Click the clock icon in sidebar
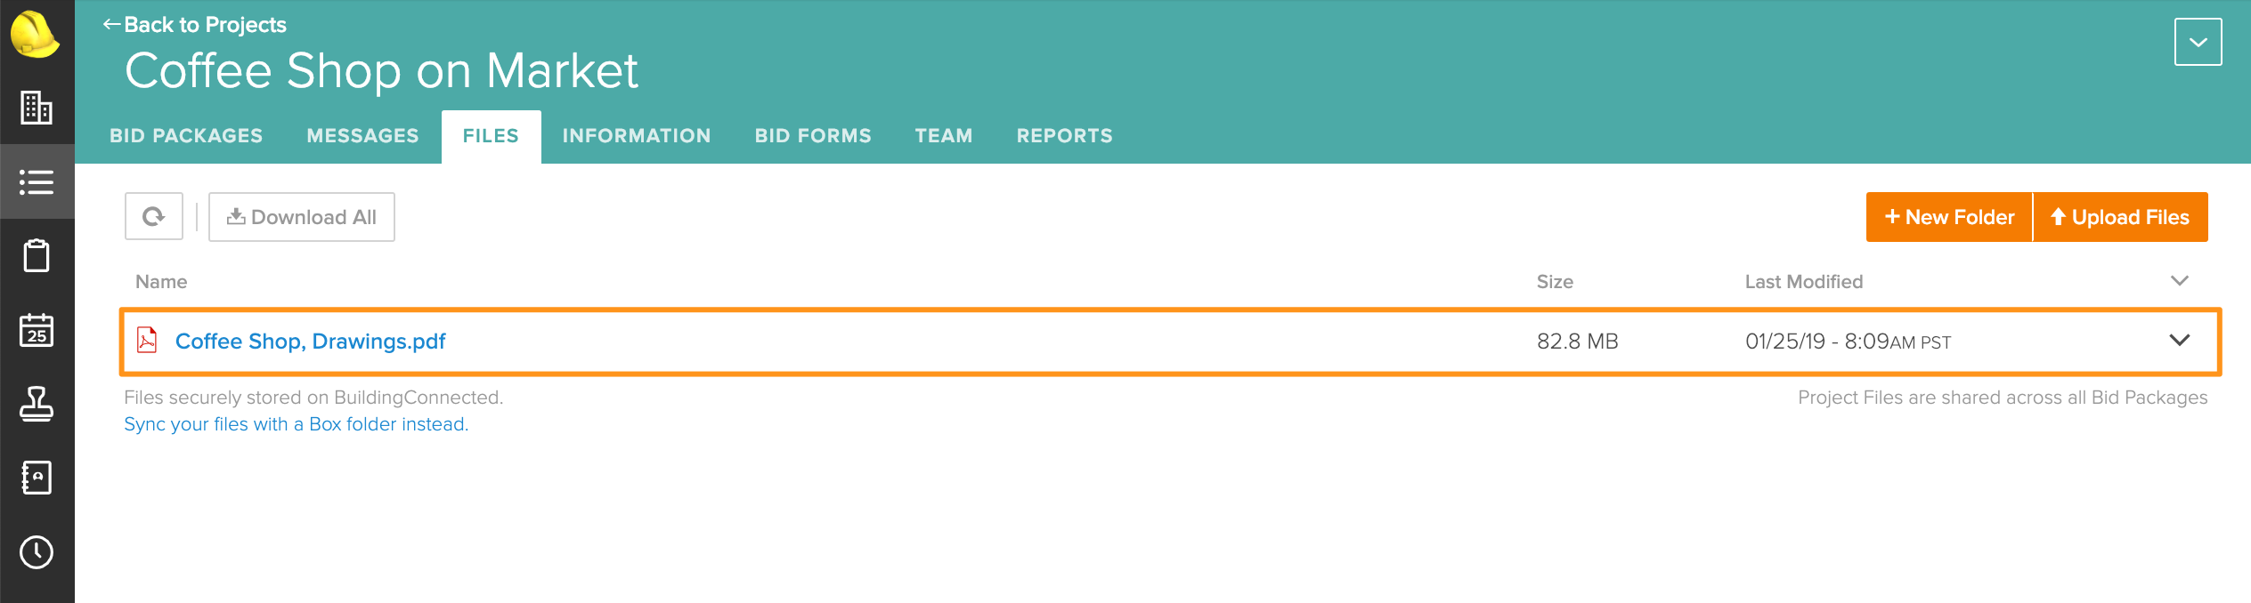This screenshot has width=2251, height=603. pos(37,552)
